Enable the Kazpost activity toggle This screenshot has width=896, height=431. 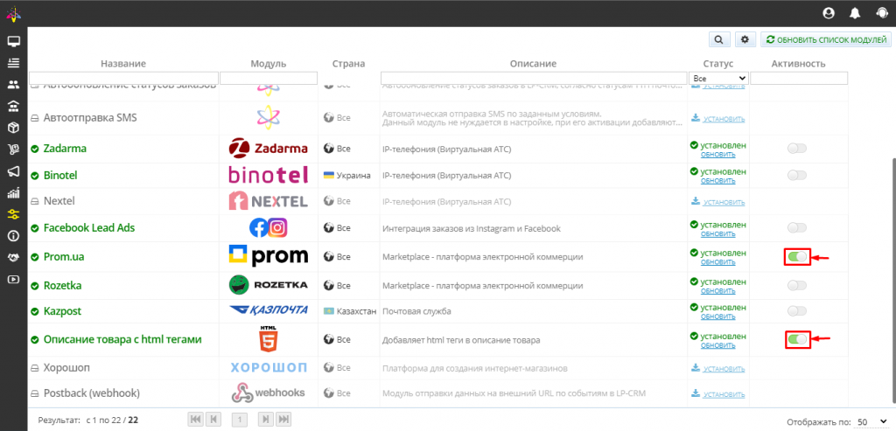pyautogui.click(x=796, y=311)
